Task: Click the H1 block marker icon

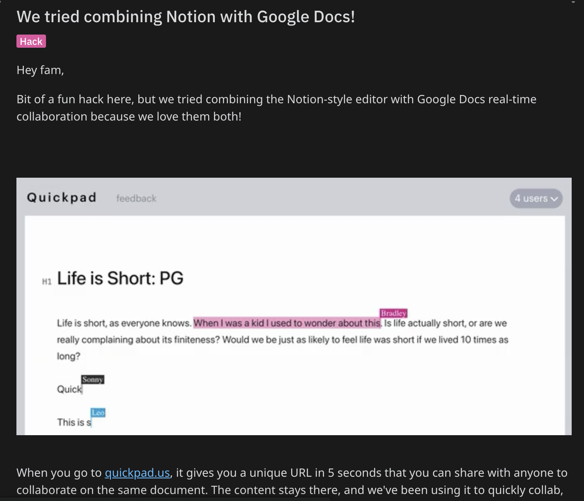Action: tap(47, 281)
